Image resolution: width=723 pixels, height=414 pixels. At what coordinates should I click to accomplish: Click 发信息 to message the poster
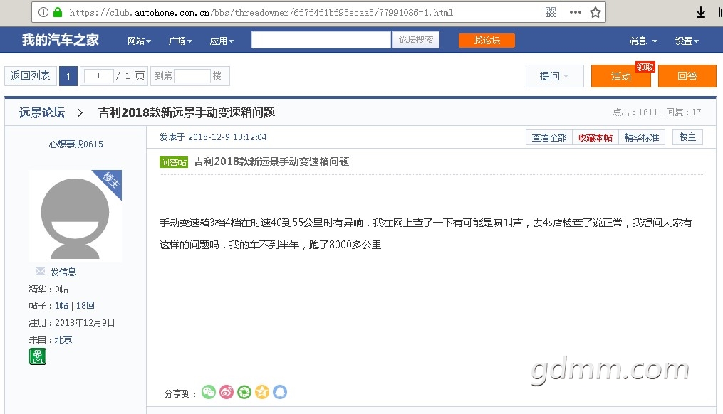point(63,272)
